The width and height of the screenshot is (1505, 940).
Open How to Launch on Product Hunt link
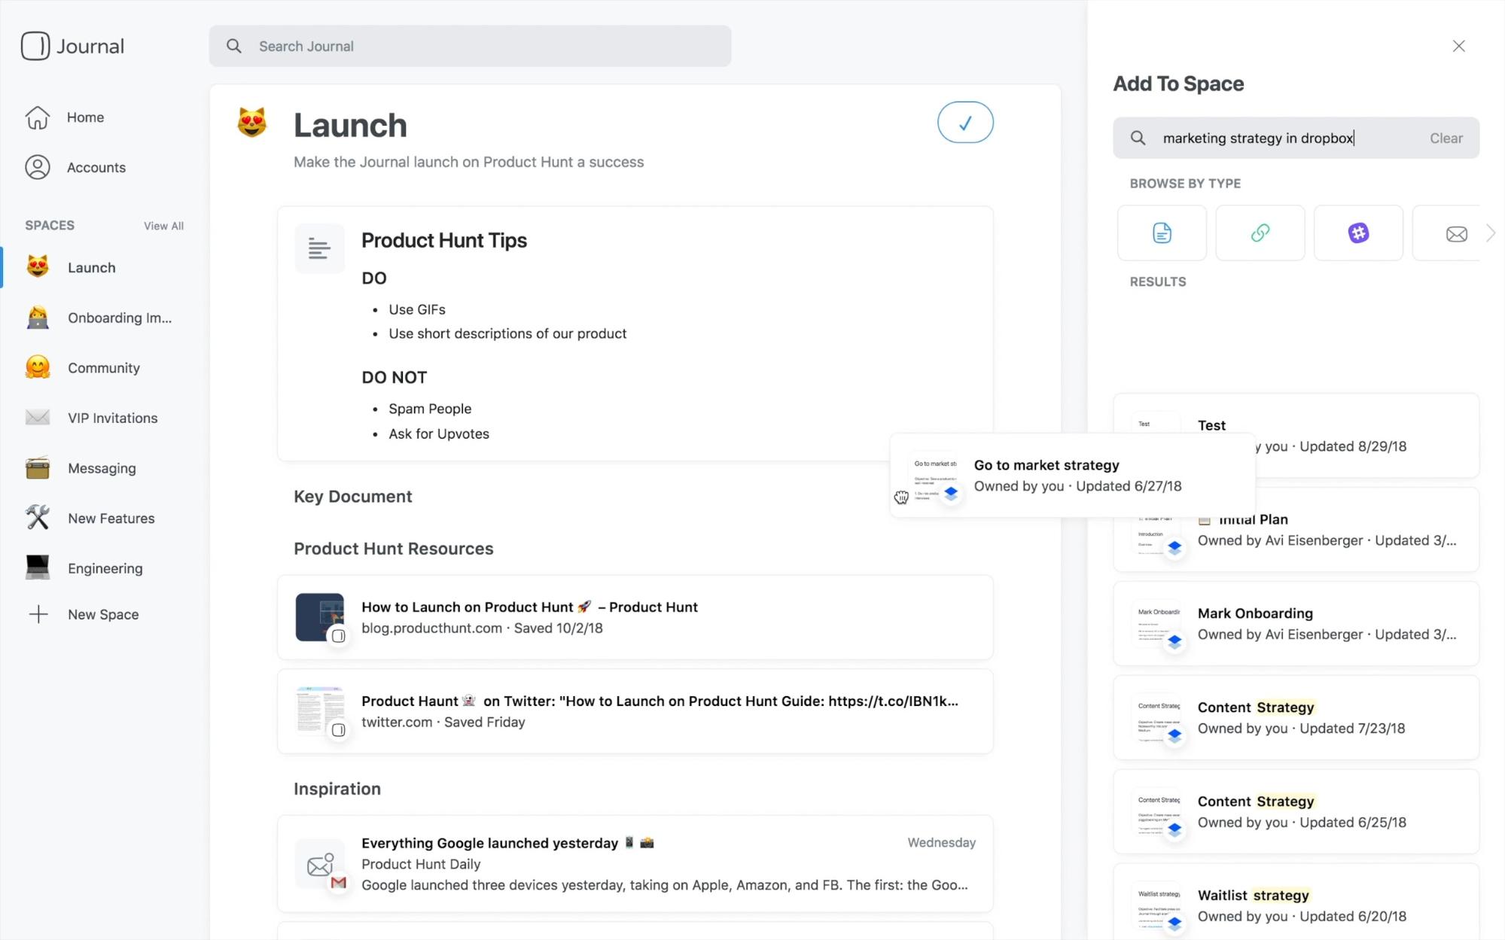[635, 617]
